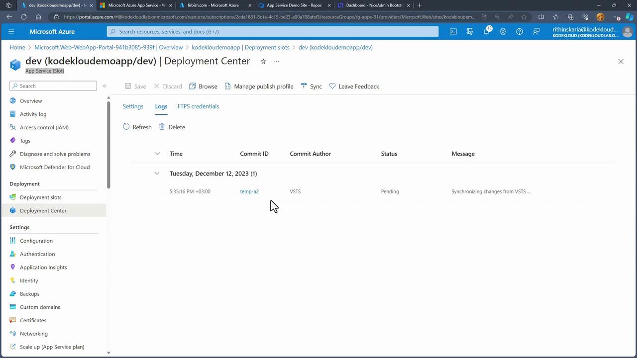637x358 pixels.
Task: Open Authentication settings
Action: point(37,254)
